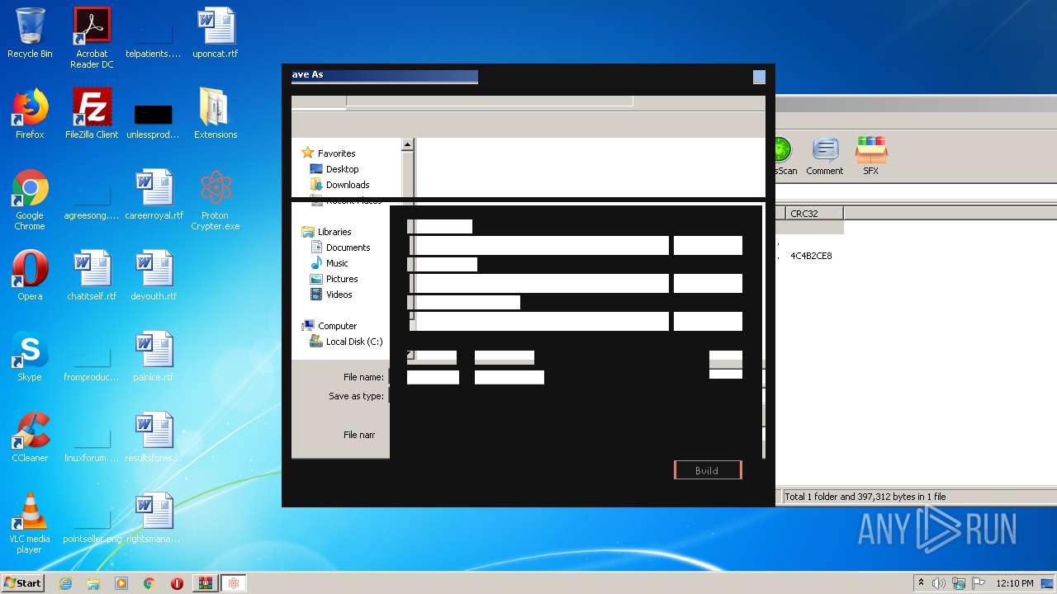Screen dimensions: 1057x594
Task: Select the CCleaner desktop shortcut
Action: click(x=30, y=437)
